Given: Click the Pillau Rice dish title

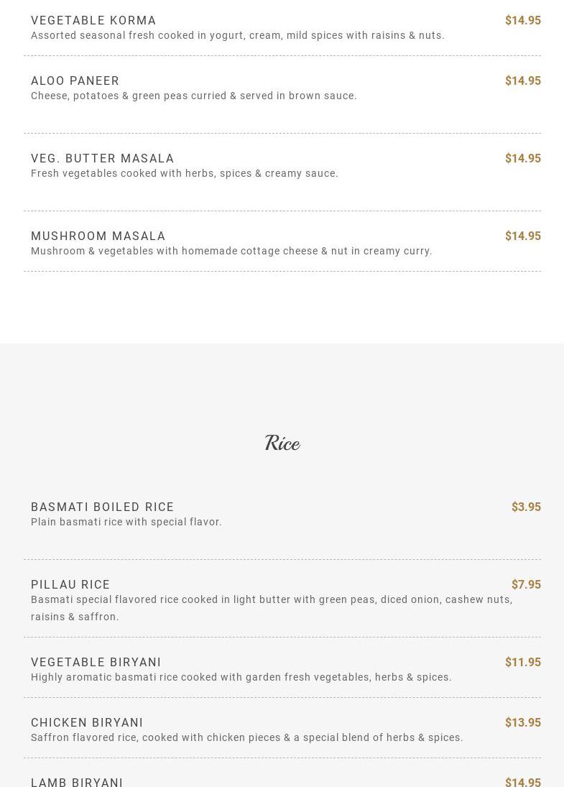Looking at the screenshot, I should tap(70, 584).
